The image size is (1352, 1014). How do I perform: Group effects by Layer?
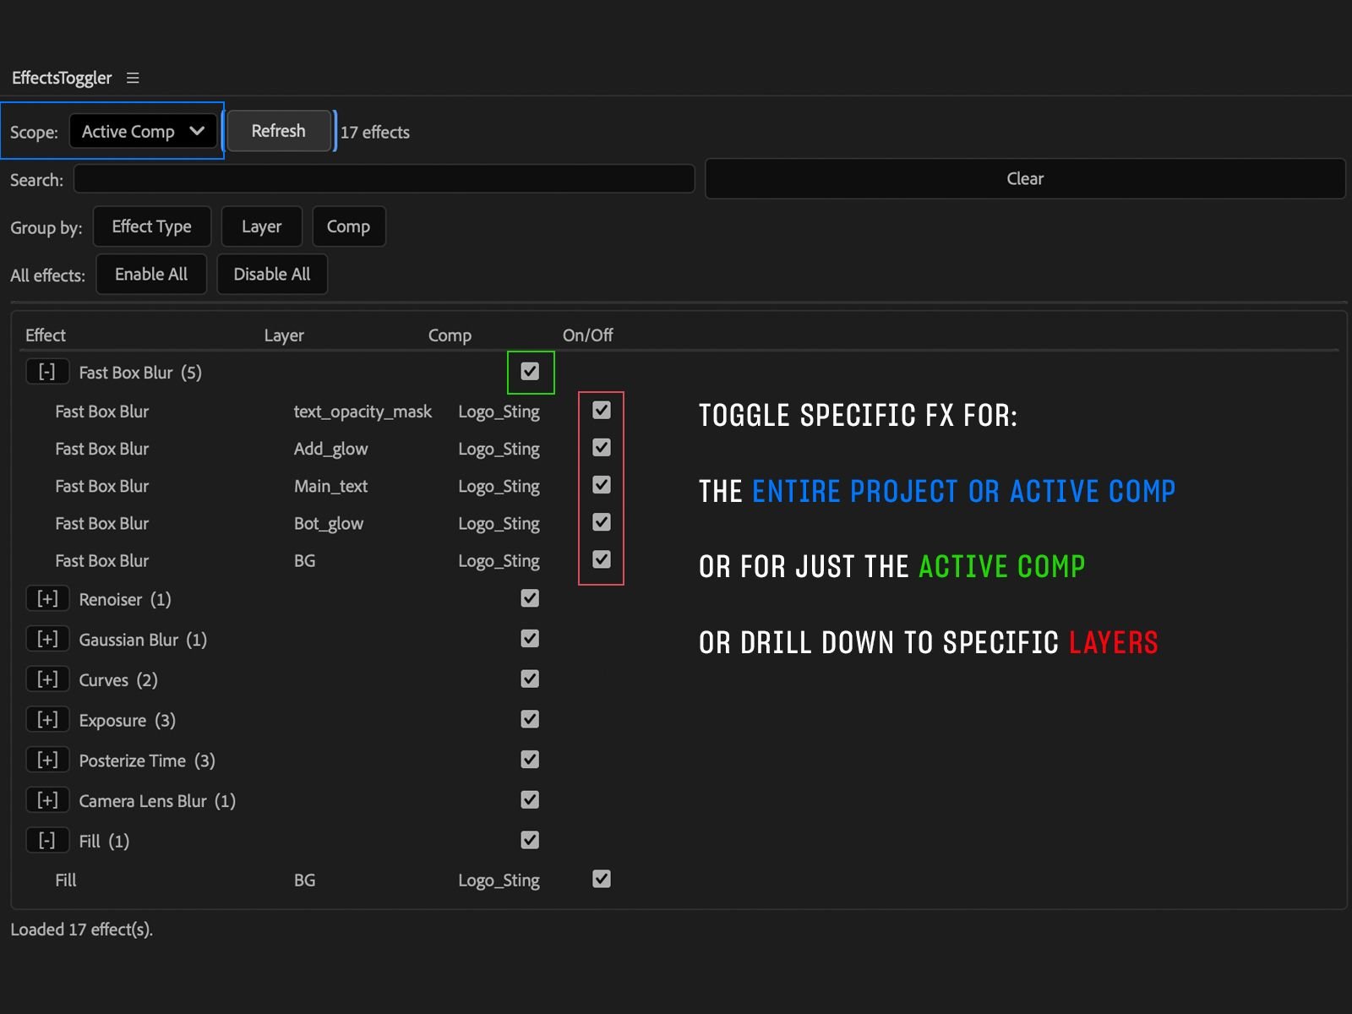click(261, 226)
